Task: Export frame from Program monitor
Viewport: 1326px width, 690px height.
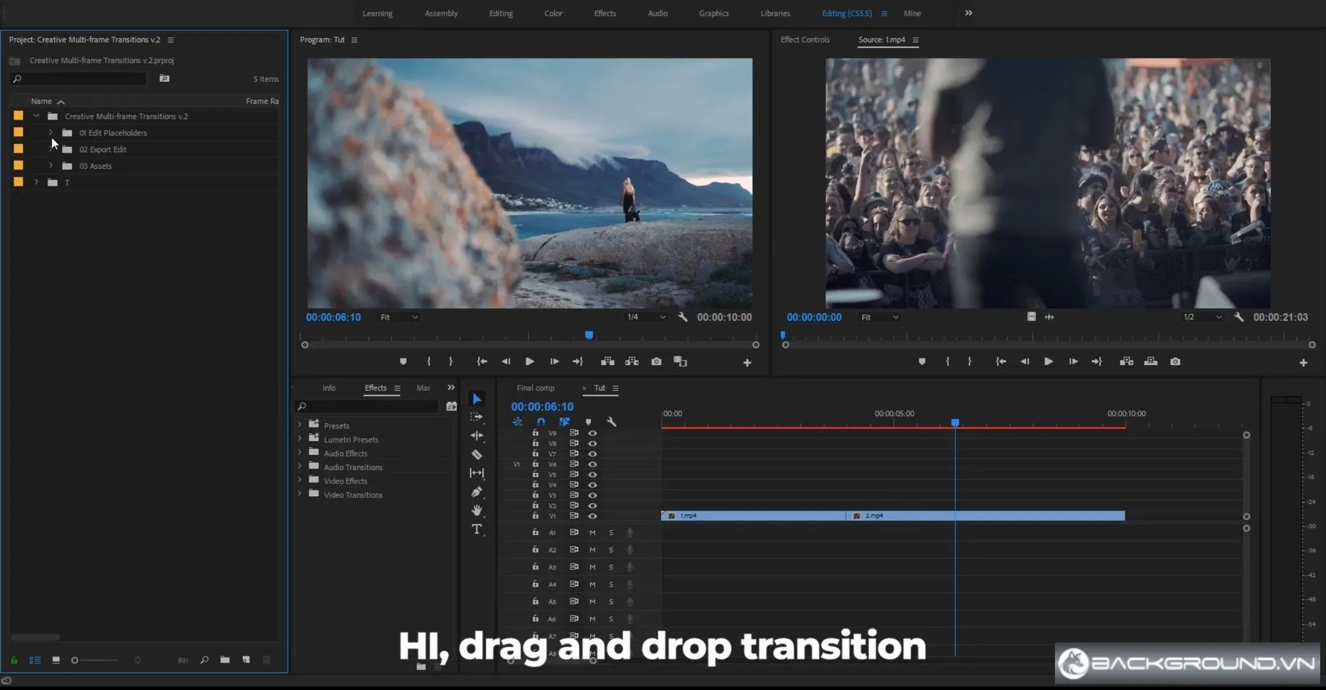Action: (656, 362)
